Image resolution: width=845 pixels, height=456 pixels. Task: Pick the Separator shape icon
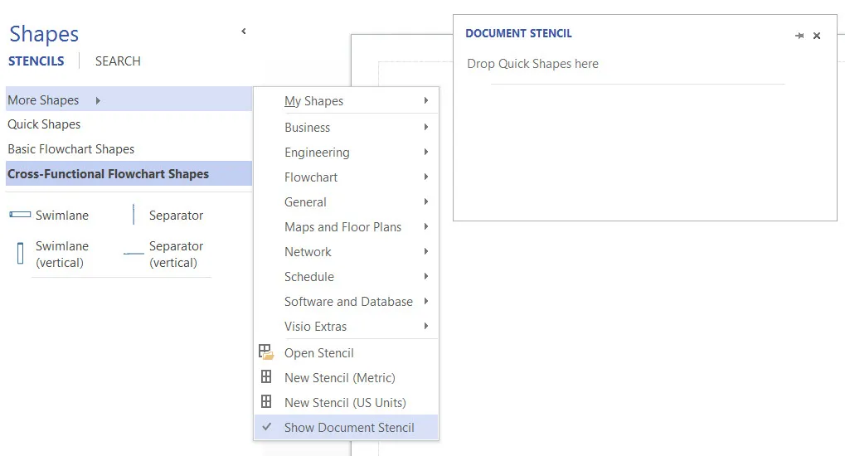(134, 215)
